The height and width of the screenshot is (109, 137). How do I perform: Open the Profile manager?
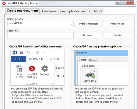(x=89, y=24)
